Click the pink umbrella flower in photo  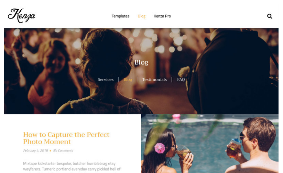[x=160, y=148]
